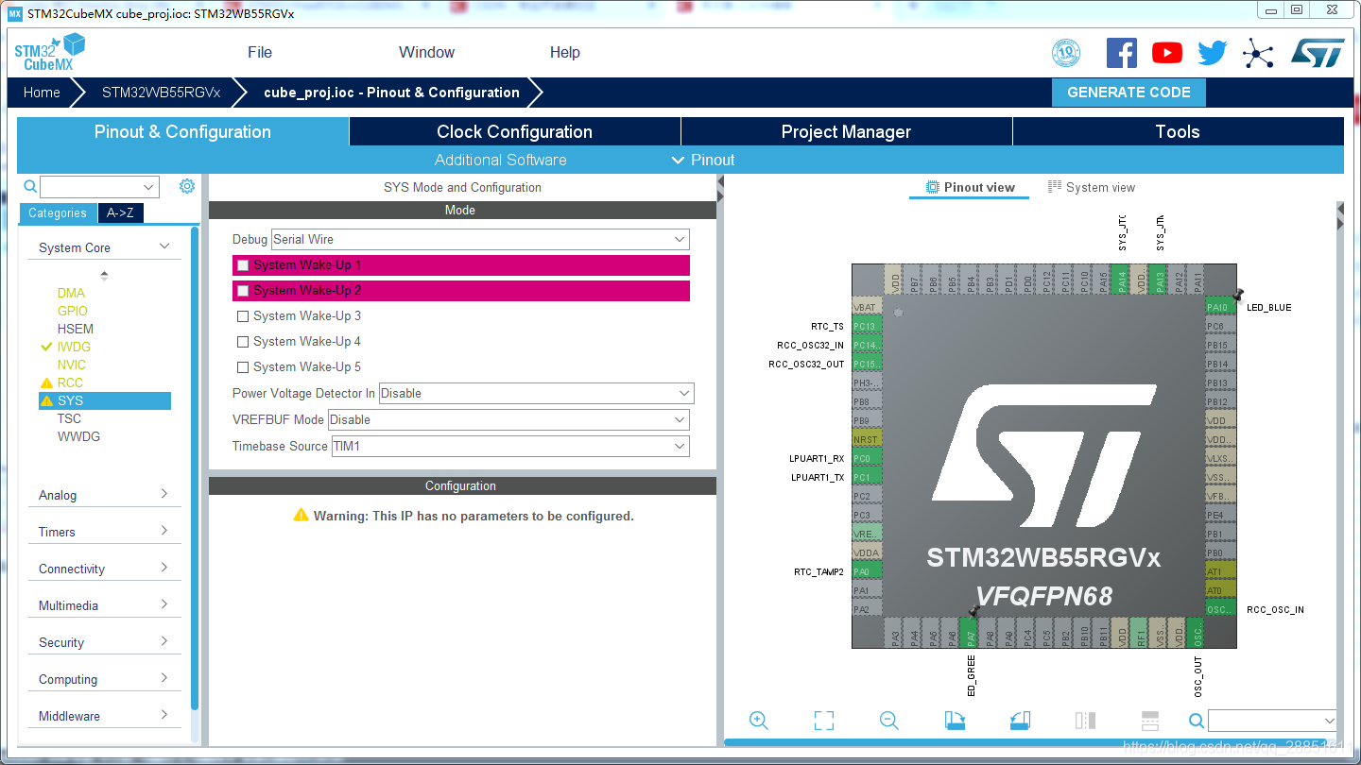
Task: Click the ST logo in header
Action: 1318,53
